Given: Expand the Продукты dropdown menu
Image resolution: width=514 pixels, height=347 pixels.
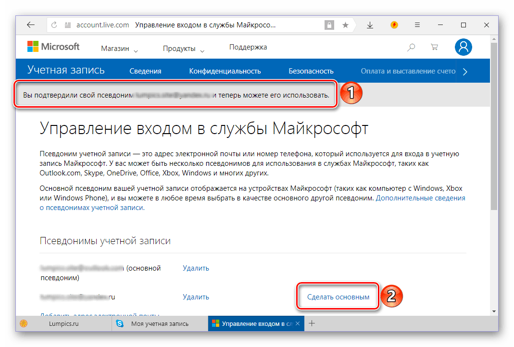Looking at the screenshot, I should pos(183,49).
